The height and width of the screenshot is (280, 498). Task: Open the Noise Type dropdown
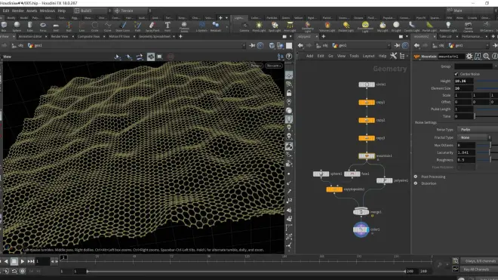click(x=478, y=130)
